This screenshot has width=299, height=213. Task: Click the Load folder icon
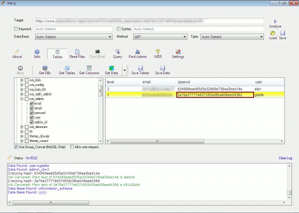click(x=273, y=33)
